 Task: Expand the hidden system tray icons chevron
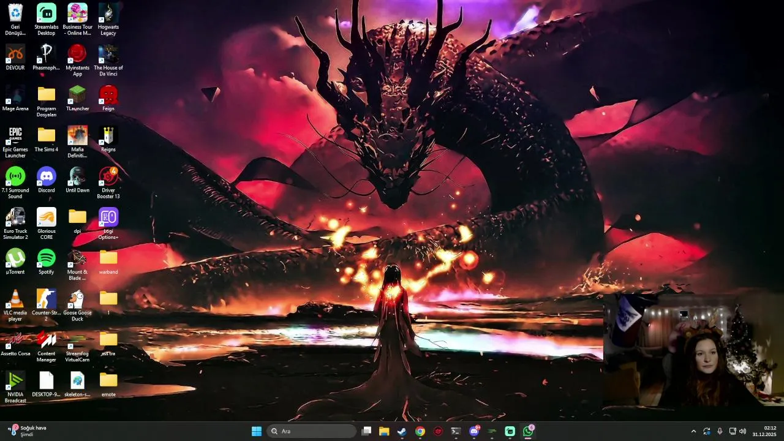[x=693, y=431]
